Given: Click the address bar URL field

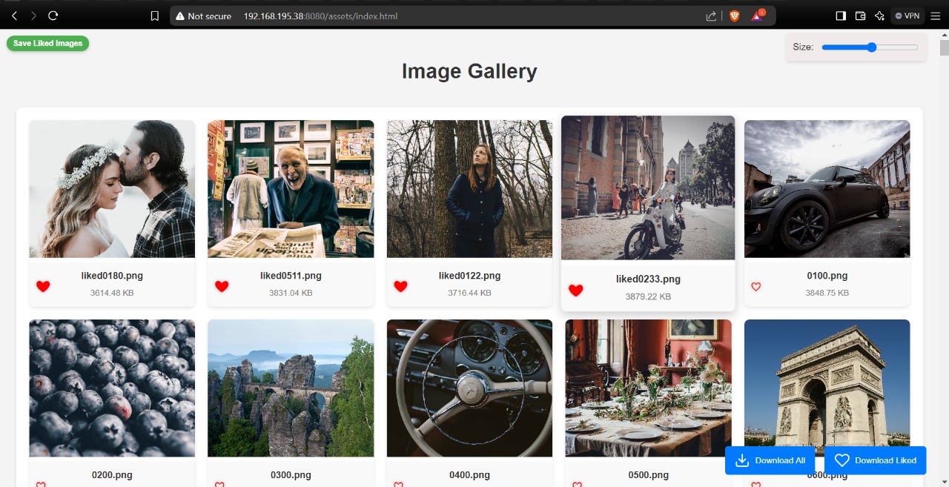Looking at the screenshot, I should [x=474, y=16].
